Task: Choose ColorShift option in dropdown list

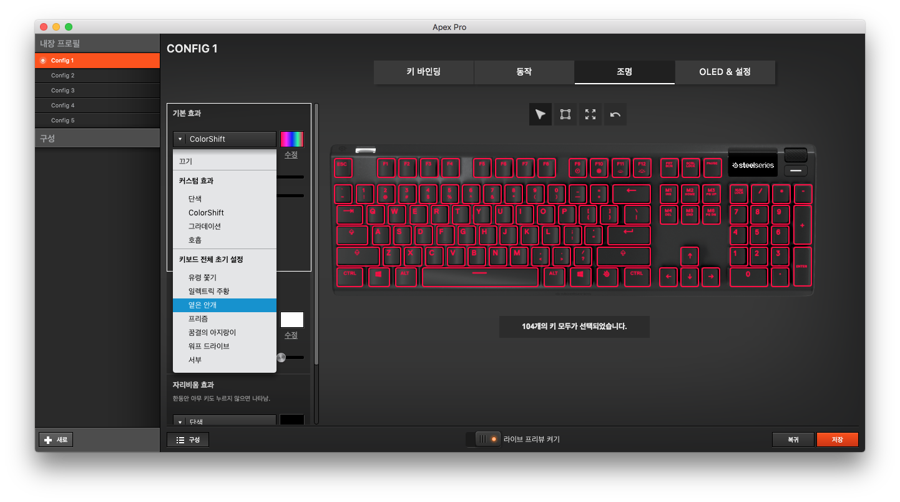Action: (x=225, y=213)
